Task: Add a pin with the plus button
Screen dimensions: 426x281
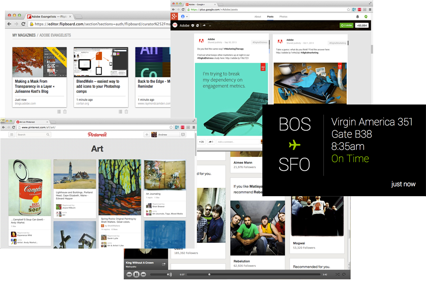Action: pos(147,134)
